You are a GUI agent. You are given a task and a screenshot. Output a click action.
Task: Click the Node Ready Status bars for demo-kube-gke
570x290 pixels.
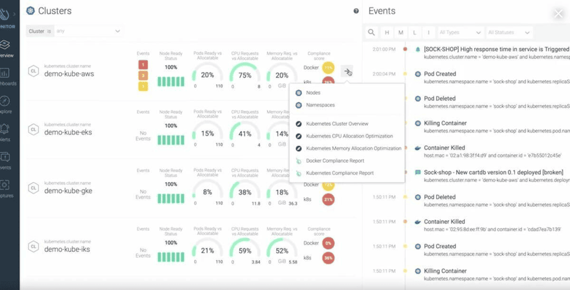point(171,198)
